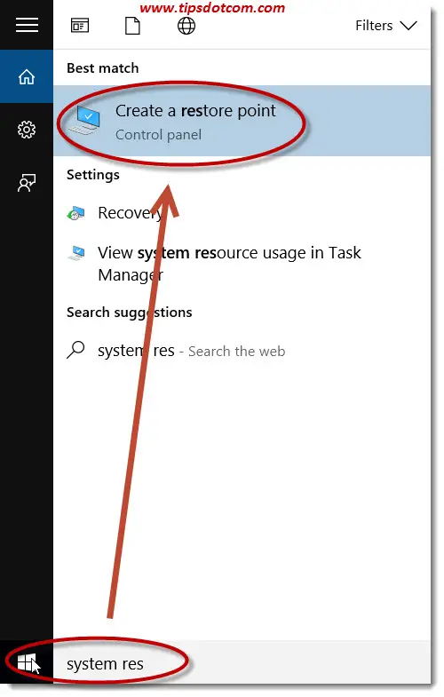444x697 pixels.
Task: Click the Windows Start button
Action: click(x=27, y=663)
